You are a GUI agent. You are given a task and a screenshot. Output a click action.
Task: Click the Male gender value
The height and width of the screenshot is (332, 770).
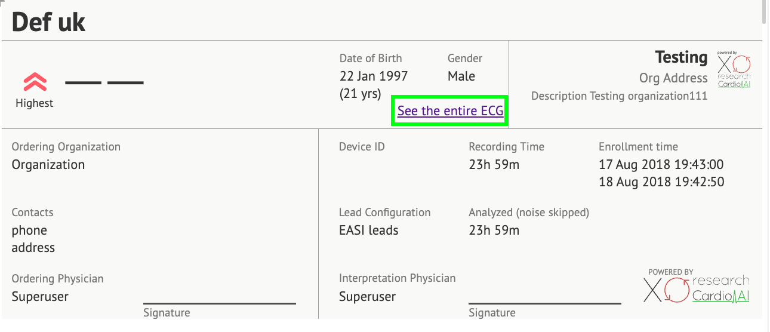pos(461,76)
